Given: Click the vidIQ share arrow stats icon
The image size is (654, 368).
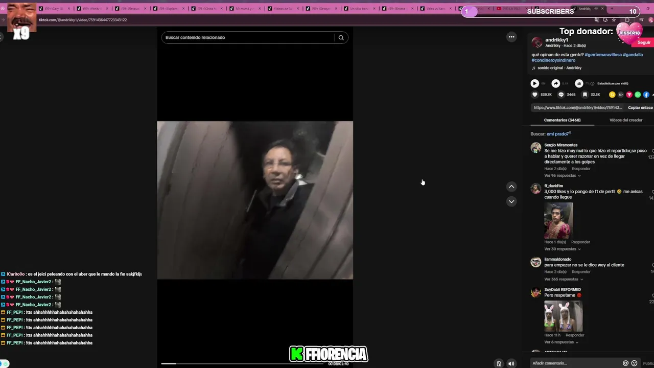Looking at the screenshot, I should (x=556, y=83).
